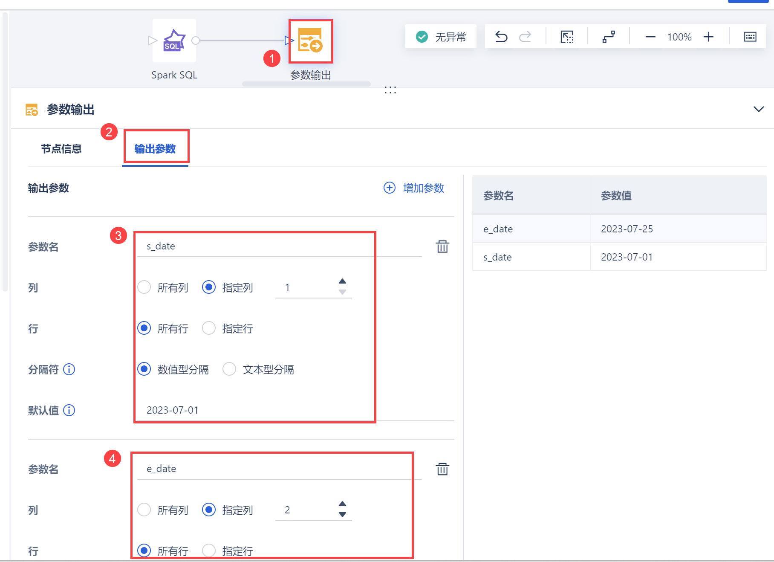The height and width of the screenshot is (562, 774).
Task: Delete the e_date parameter with trash icon
Action: (442, 469)
